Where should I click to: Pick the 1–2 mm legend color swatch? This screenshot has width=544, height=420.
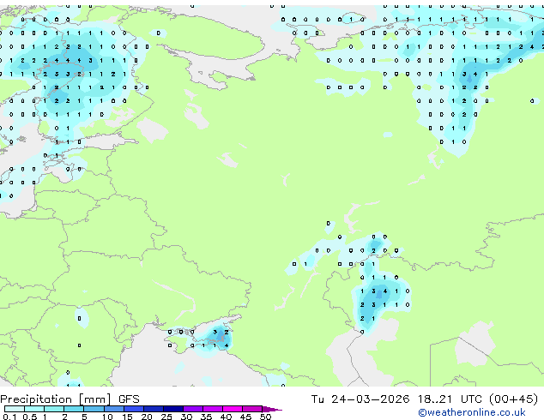54,409
